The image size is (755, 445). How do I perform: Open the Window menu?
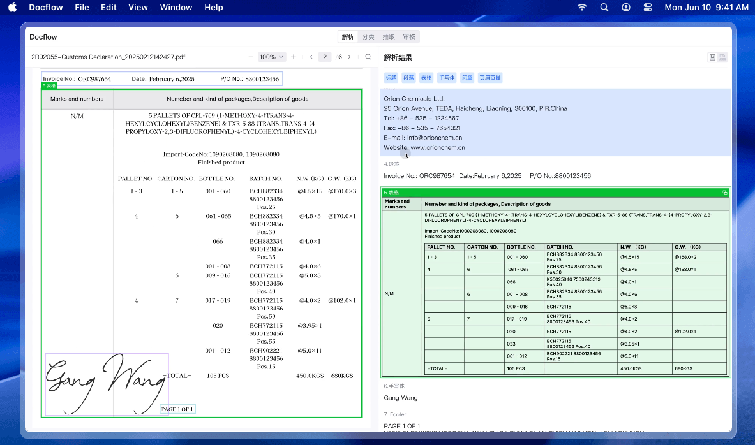[176, 8]
